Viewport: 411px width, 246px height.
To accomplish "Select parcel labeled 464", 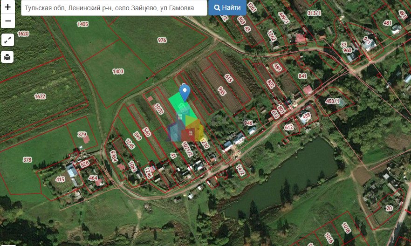I will (x=93, y=178).
